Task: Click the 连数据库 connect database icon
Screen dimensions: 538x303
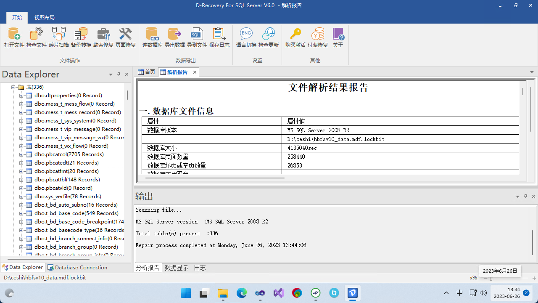Action: pyautogui.click(x=153, y=37)
